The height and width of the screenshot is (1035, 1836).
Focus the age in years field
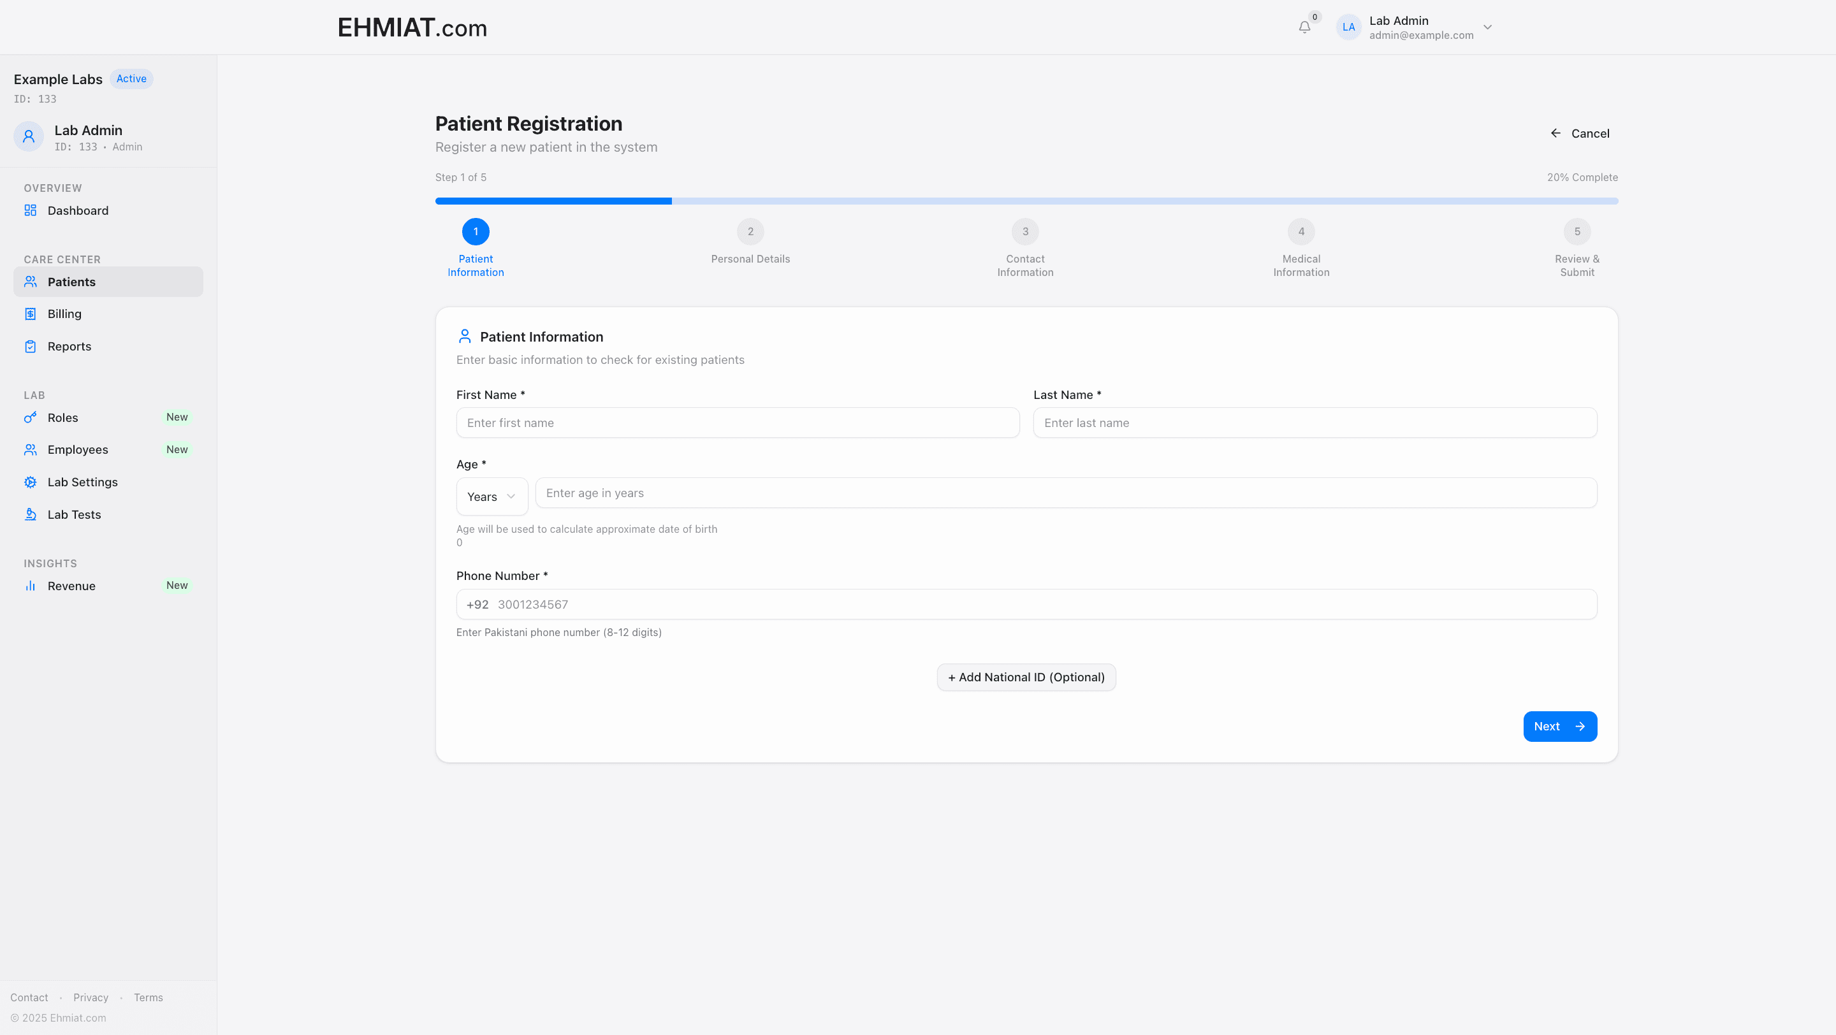point(1065,493)
